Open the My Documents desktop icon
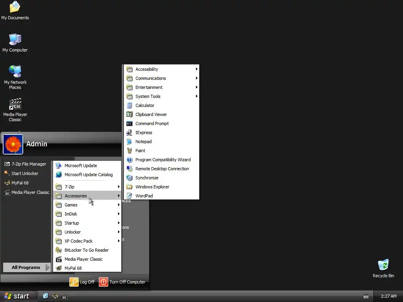Screen dimensions: 403x302 pyautogui.click(x=15, y=11)
